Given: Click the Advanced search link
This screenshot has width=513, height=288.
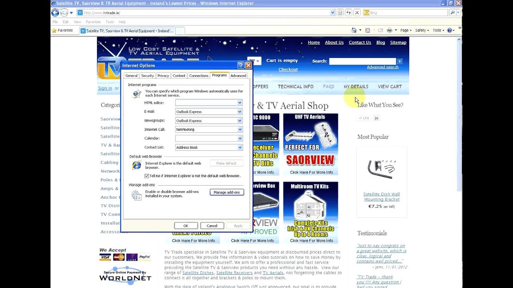Looking at the screenshot, I should click(383, 67).
